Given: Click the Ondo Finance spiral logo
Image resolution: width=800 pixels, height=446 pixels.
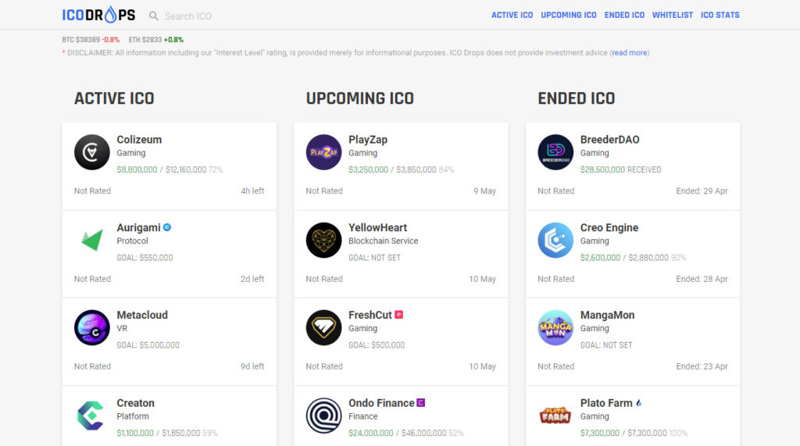Looking at the screenshot, I should click(x=323, y=416).
